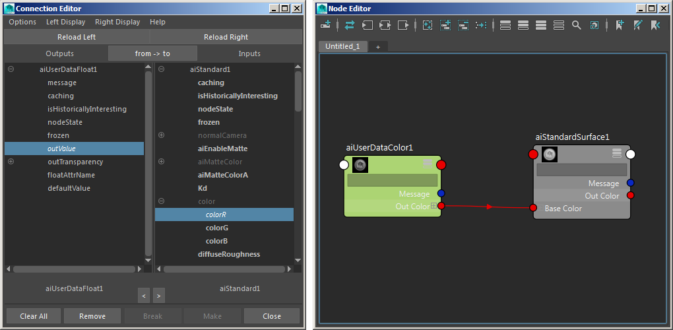The width and height of the screenshot is (673, 330).
Task: Set nodes to connected view mode
Action: pyautogui.click(x=523, y=25)
